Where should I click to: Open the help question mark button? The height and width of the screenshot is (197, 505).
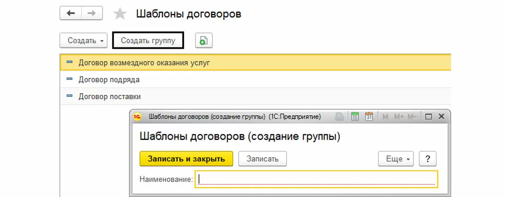[428, 159]
